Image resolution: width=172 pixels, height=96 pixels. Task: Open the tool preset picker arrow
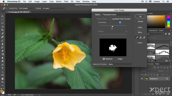coord(6,8)
